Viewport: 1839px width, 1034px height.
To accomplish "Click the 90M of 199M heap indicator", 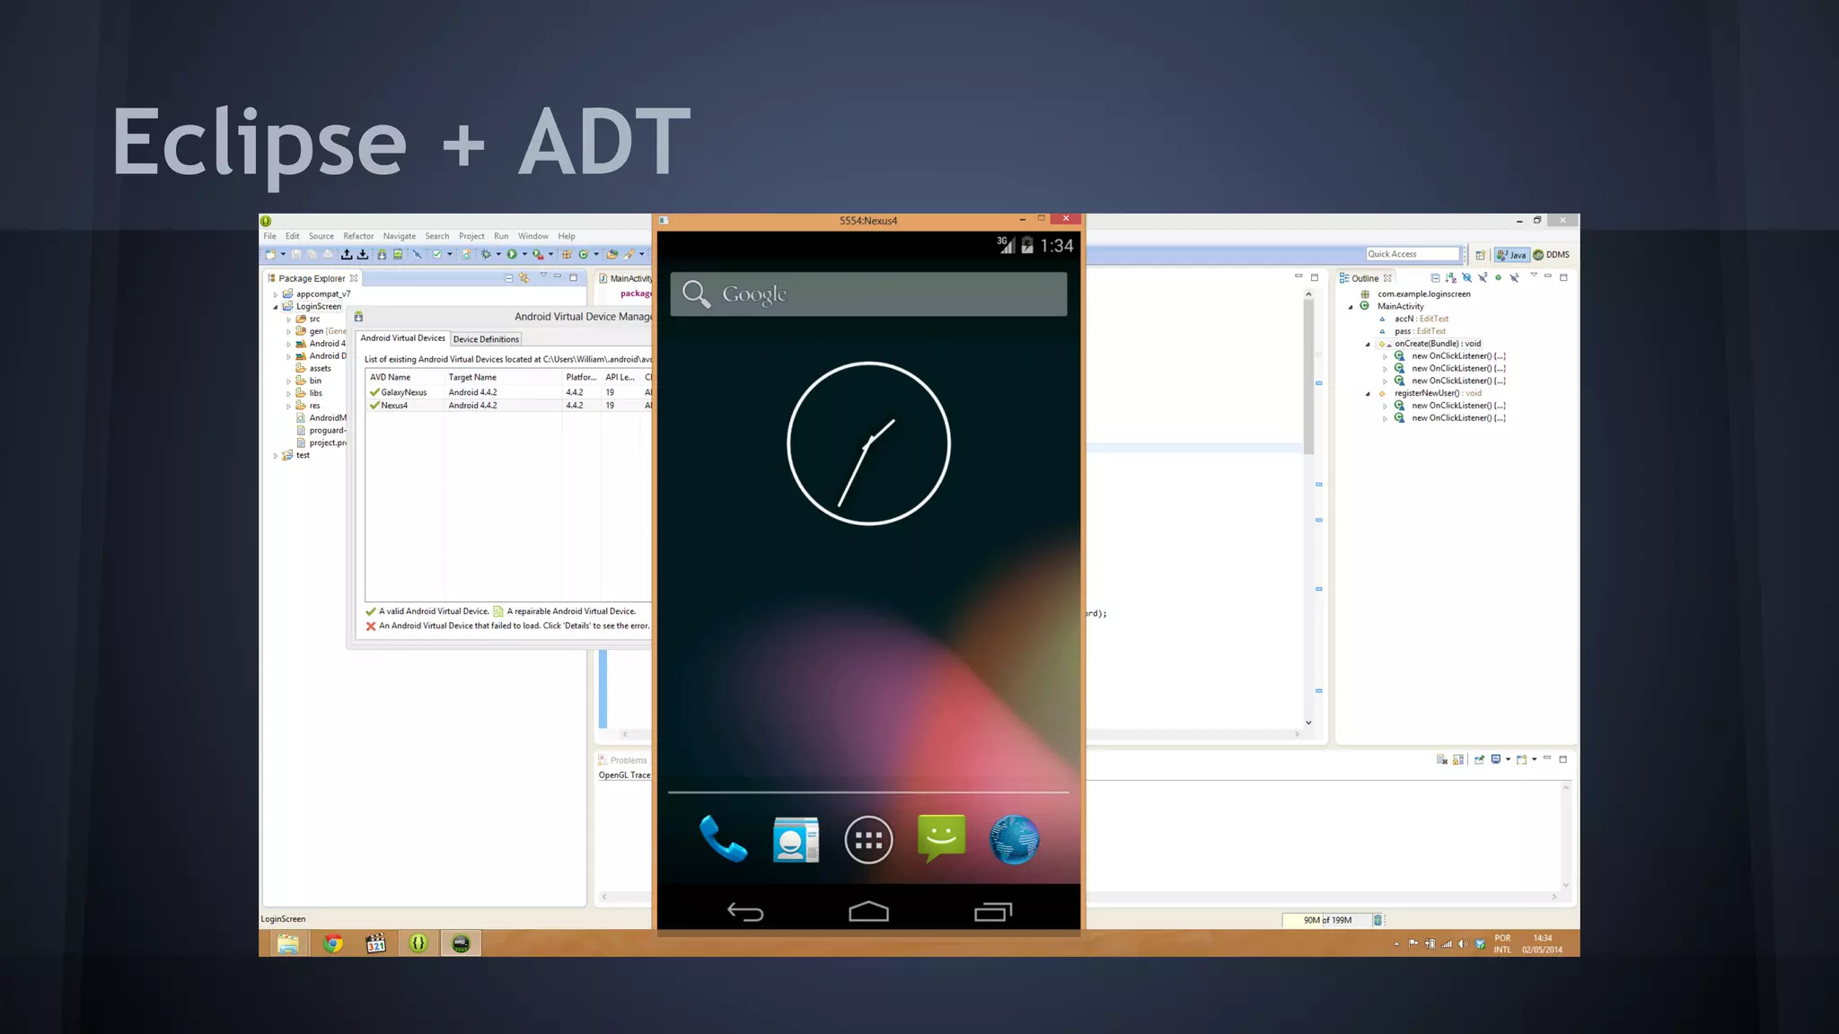I will click(1326, 920).
